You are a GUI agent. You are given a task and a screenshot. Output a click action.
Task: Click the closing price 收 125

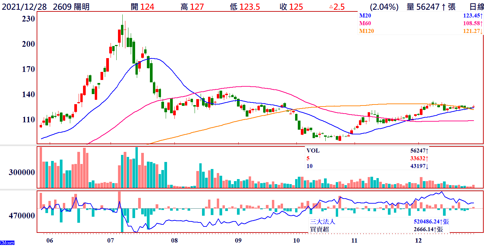[291, 7]
